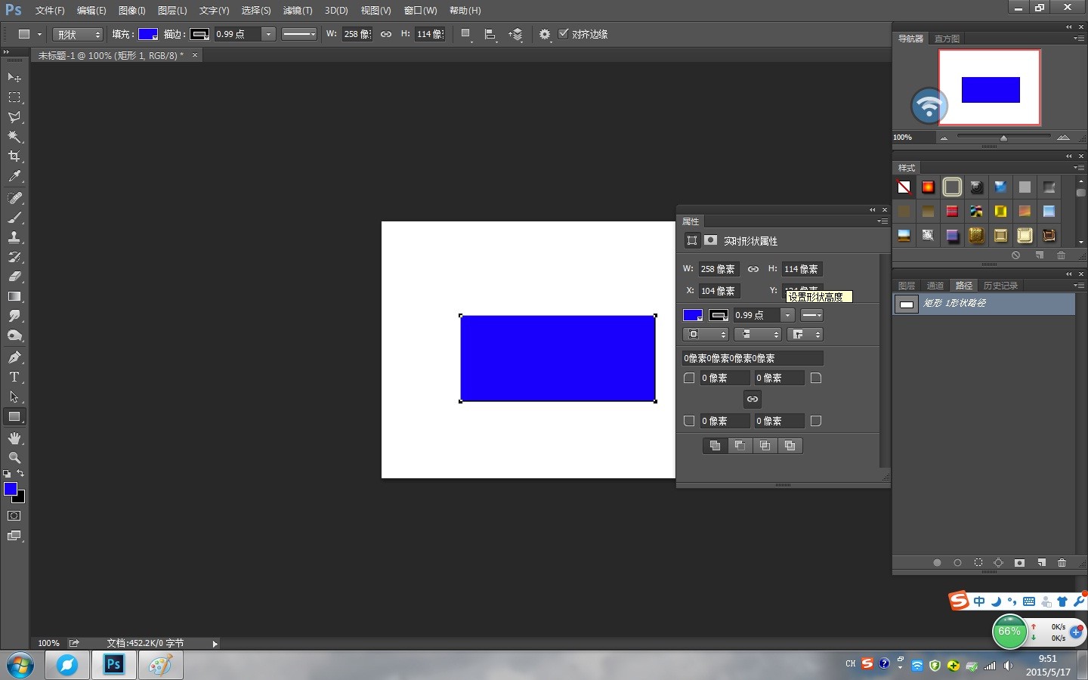Open stroke line cap dropdown in Properties
1088x680 pixels.
[x=757, y=334]
